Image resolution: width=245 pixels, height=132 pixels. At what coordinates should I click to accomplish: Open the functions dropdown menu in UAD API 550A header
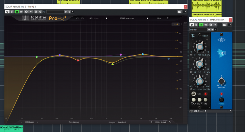coord(230,25)
